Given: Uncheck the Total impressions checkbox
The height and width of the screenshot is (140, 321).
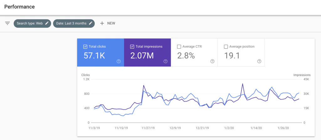Looking at the screenshot, I should (132, 47).
